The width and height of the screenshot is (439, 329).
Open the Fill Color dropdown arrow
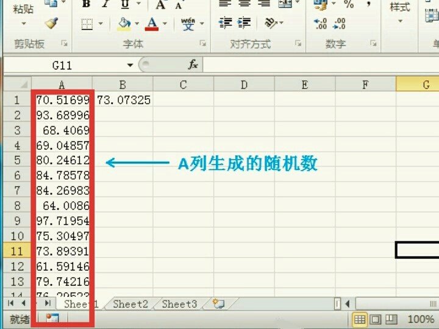[x=137, y=24]
